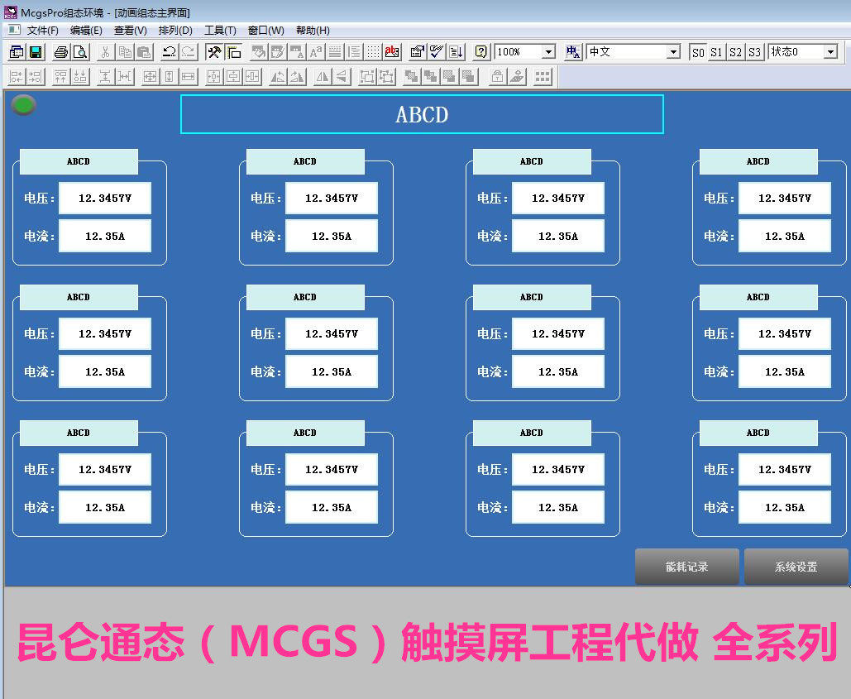The image size is (851, 699).
Task: Select the green indicator lamp
Action: (24, 105)
